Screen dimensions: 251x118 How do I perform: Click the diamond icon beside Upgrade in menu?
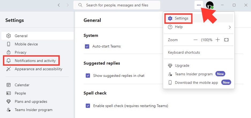click(170, 65)
